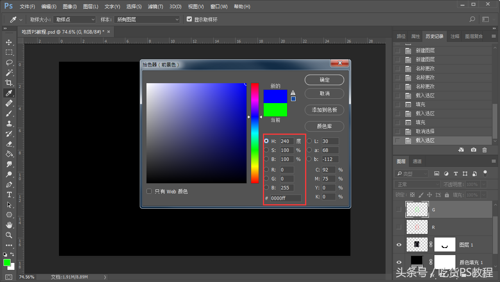
Task: Select the Zoom tool
Action: 9,235
